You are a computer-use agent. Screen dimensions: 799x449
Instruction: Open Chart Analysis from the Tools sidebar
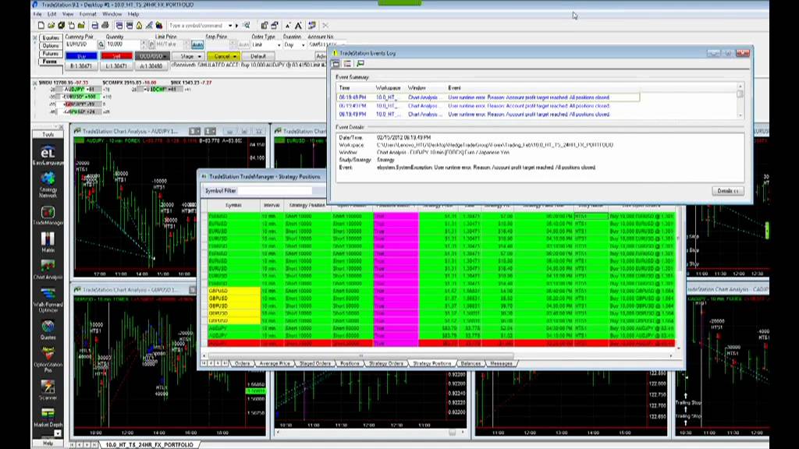48,269
